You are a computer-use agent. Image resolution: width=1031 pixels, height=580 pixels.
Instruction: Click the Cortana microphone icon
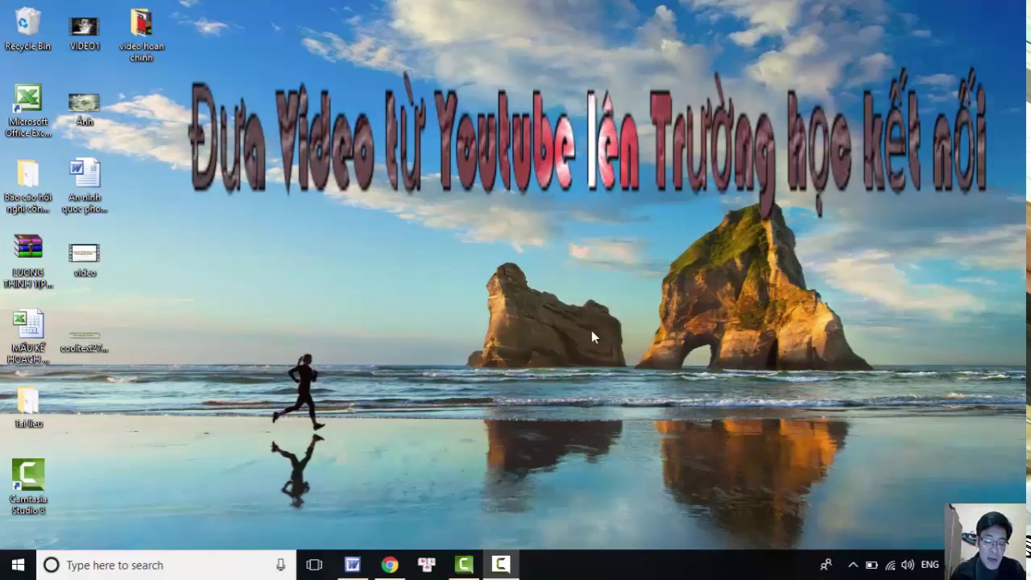(x=280, y=565)
